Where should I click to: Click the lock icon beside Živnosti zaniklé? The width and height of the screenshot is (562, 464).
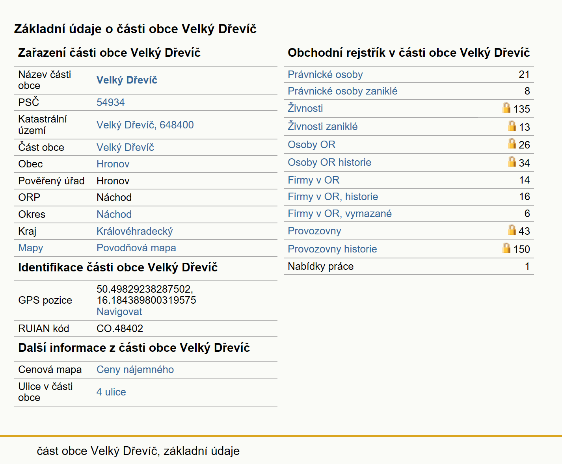[x=512, y=126]
